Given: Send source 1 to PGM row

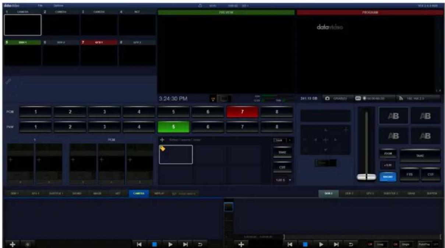Looking at the screenshot, I should 36,112.
